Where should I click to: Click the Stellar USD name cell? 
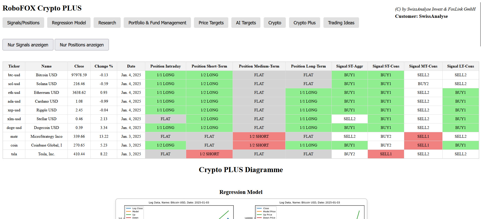click(46, 119)
